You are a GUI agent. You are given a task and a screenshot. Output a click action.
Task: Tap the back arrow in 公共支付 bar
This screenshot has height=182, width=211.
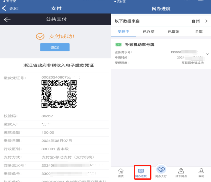tap(7, 20)
